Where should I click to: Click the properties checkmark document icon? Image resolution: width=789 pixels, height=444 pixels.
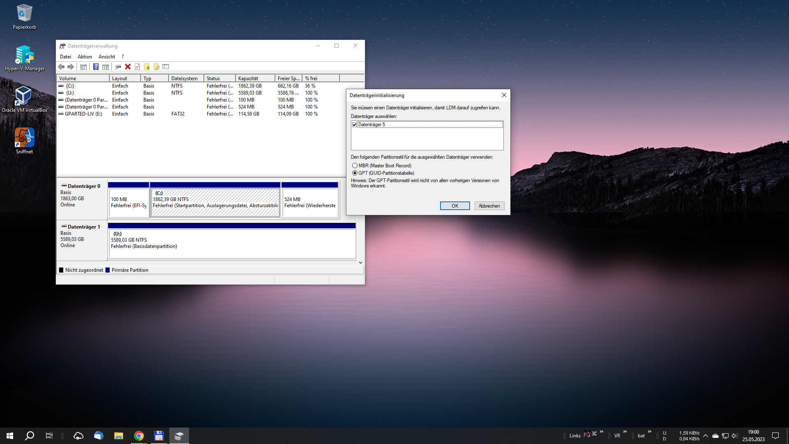point(137,67)
